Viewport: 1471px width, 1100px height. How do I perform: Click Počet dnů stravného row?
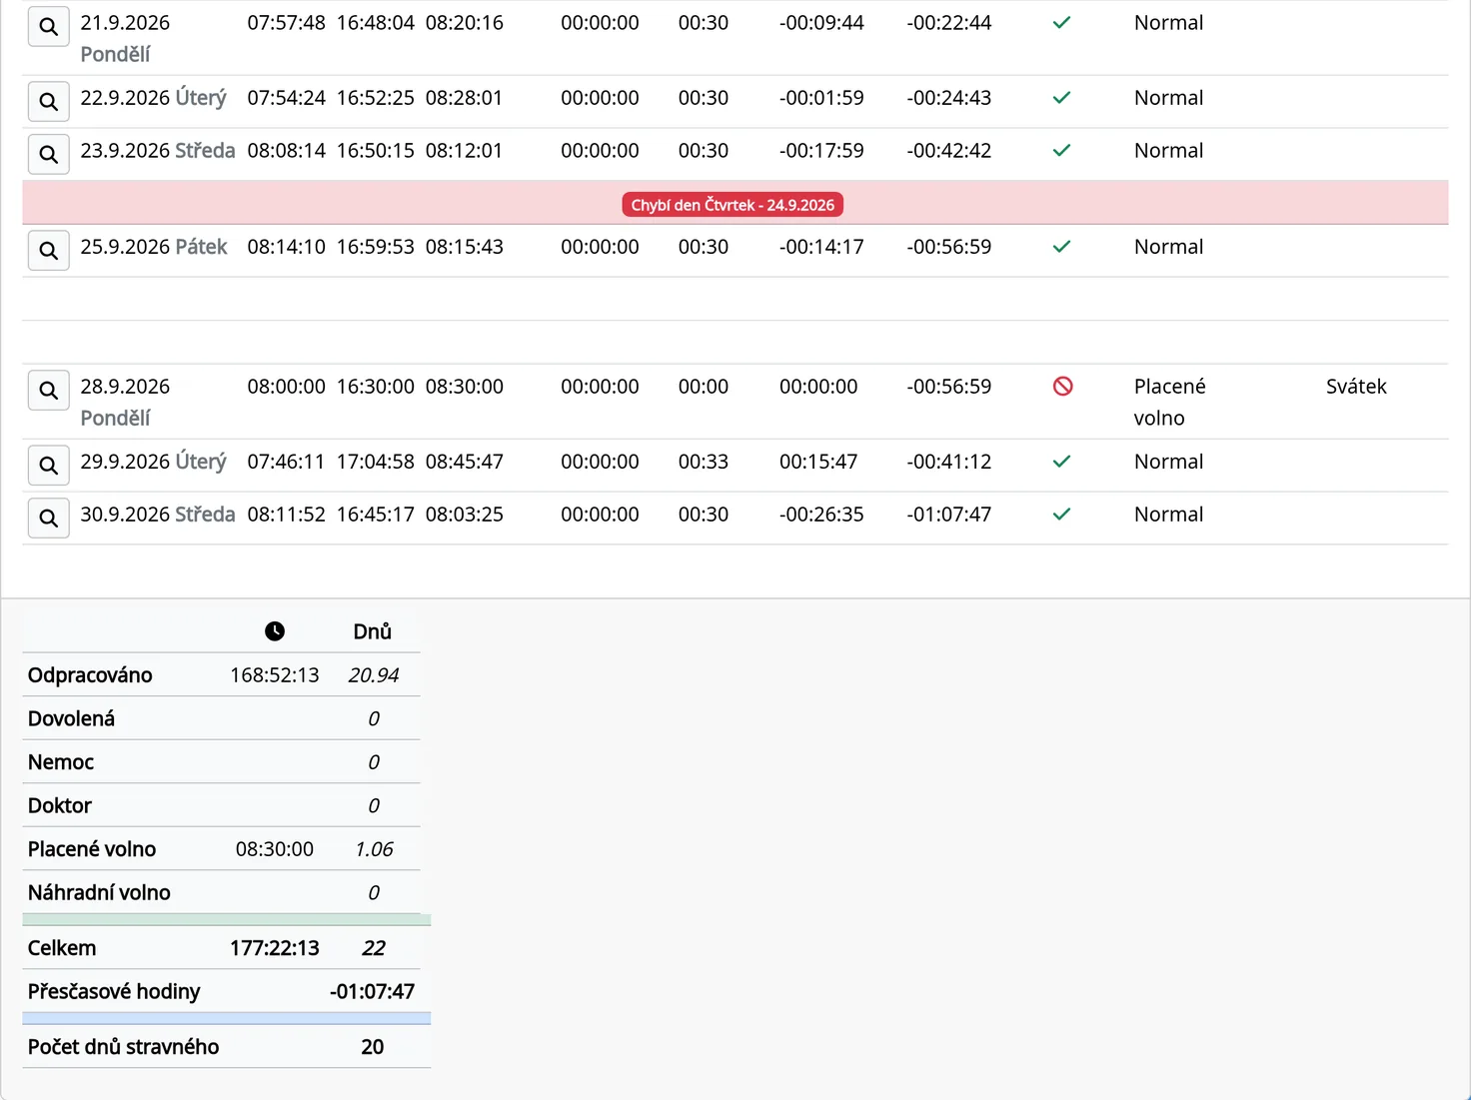[227, 1047]
